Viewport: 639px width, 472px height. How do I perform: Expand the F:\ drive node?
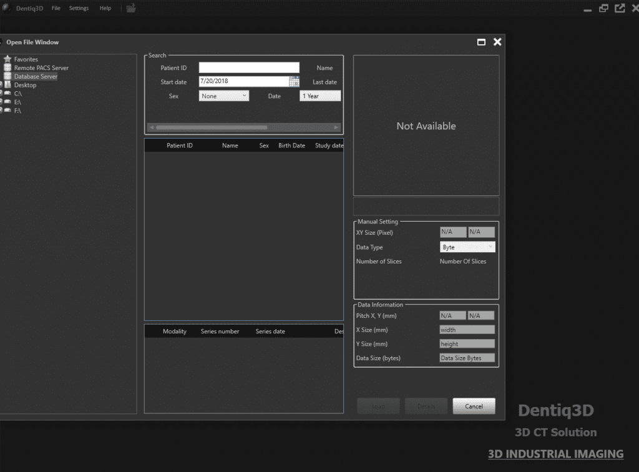[1, 111]
